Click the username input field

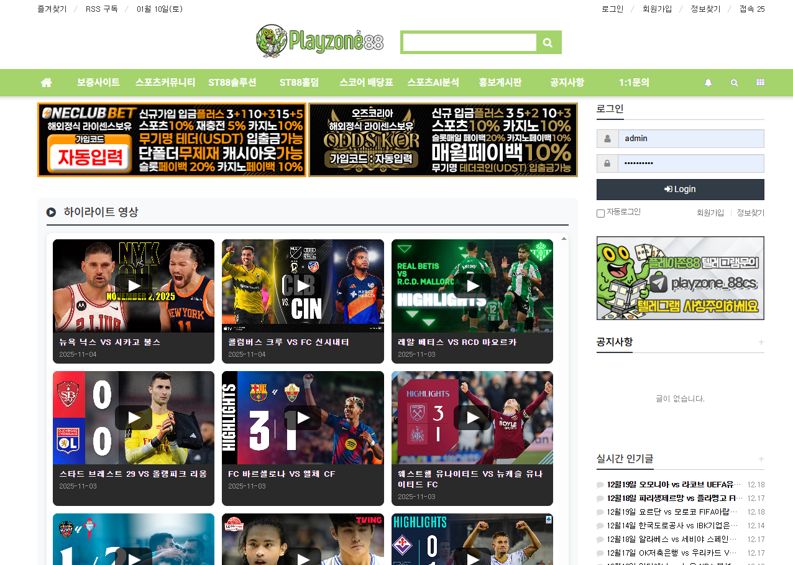(690, 139)
